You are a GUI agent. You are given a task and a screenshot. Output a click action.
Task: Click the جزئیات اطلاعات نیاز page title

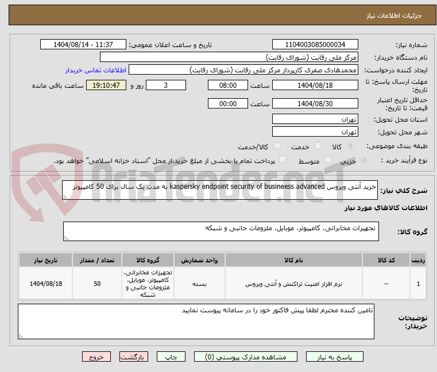[394, 15]
